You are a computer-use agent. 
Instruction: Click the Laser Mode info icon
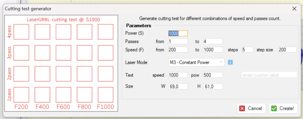tap(231, 62)
